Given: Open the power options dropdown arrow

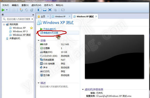Looking at the screenshot, I should (x=7, y=10).
